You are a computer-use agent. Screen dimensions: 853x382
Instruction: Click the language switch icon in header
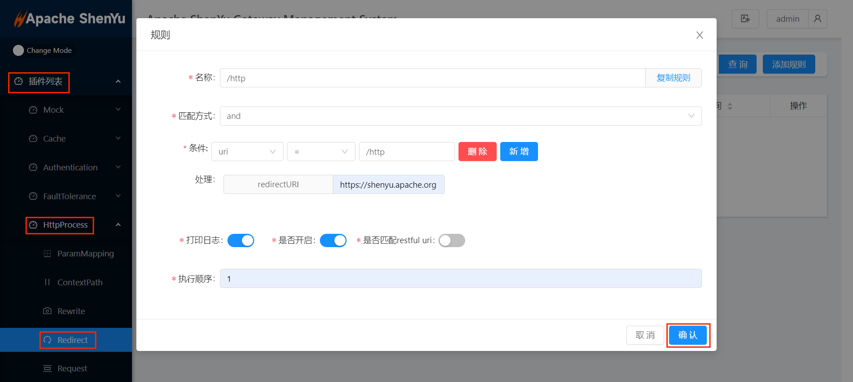745,19
